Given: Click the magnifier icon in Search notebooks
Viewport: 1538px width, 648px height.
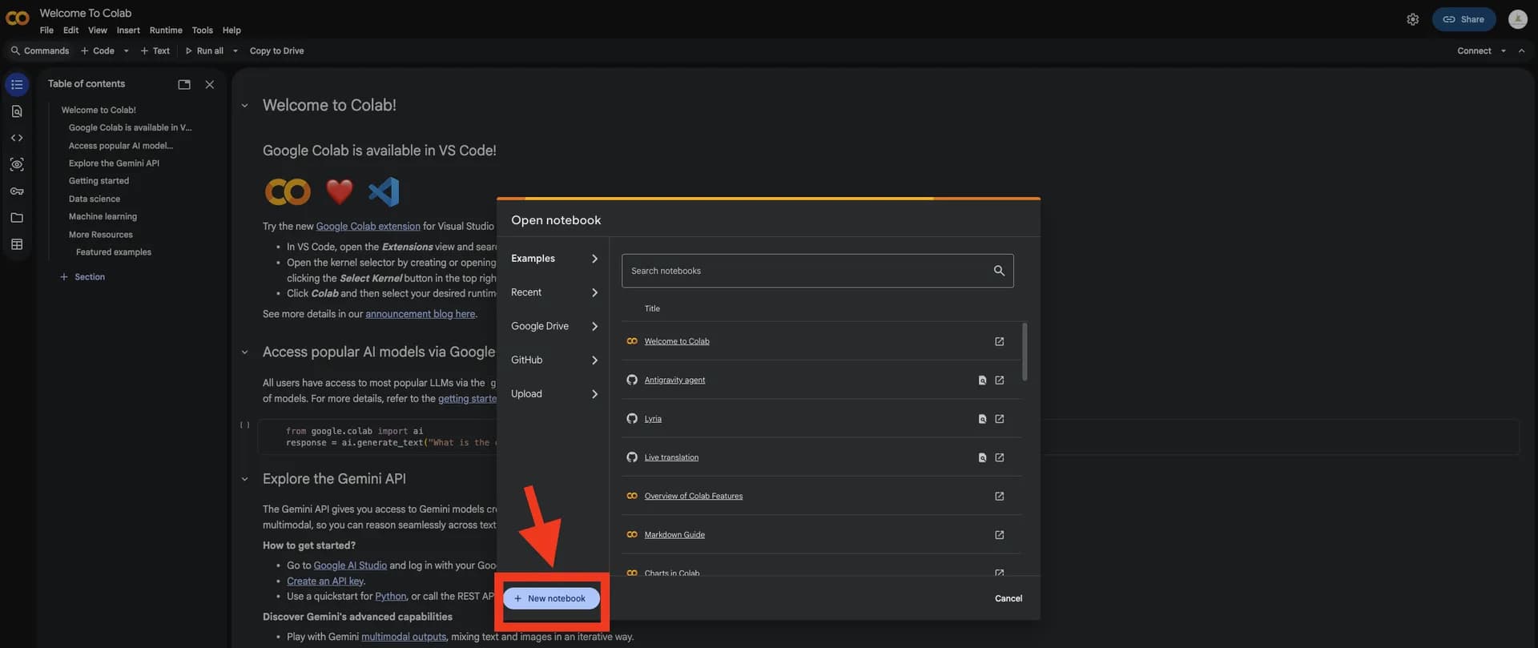Looking at the screenshot, I should 999,271.
